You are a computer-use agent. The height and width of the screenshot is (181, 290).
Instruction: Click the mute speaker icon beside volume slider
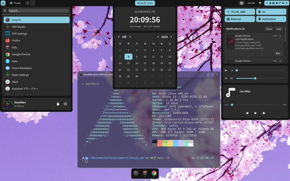click(x=226, y=70)
